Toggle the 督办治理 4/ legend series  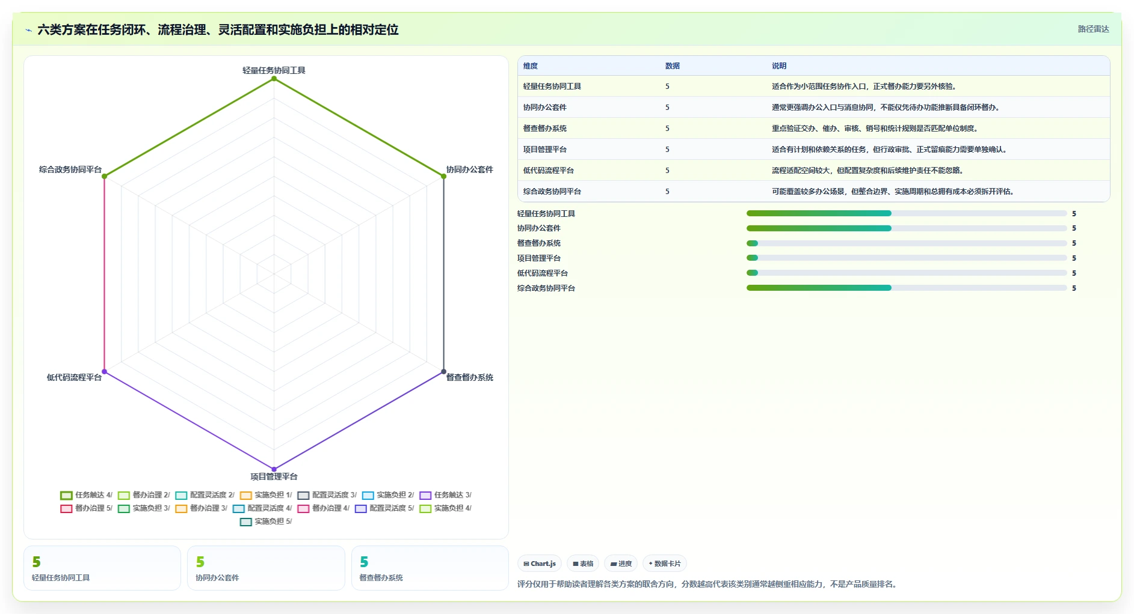click(x=324, y=508)
